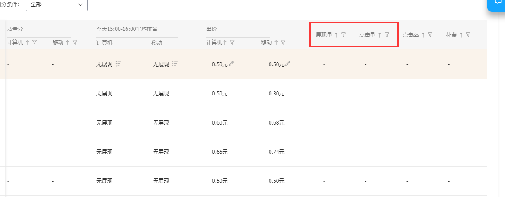
Task: Edit the computer bid 0.50元 pencil icon
Action: (x=231, y=64)
